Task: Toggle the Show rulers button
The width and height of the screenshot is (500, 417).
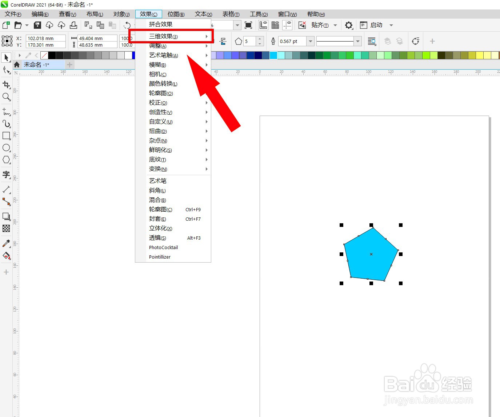Action: click(263, 25)
